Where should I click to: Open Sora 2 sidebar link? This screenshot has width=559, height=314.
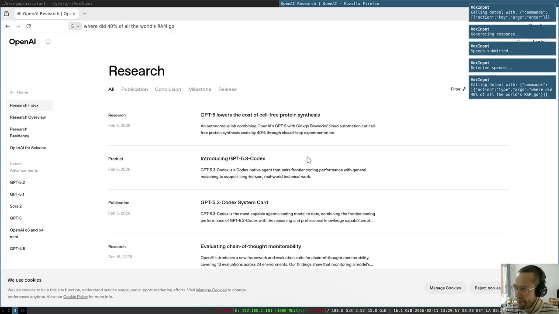(x=16, y=206)
